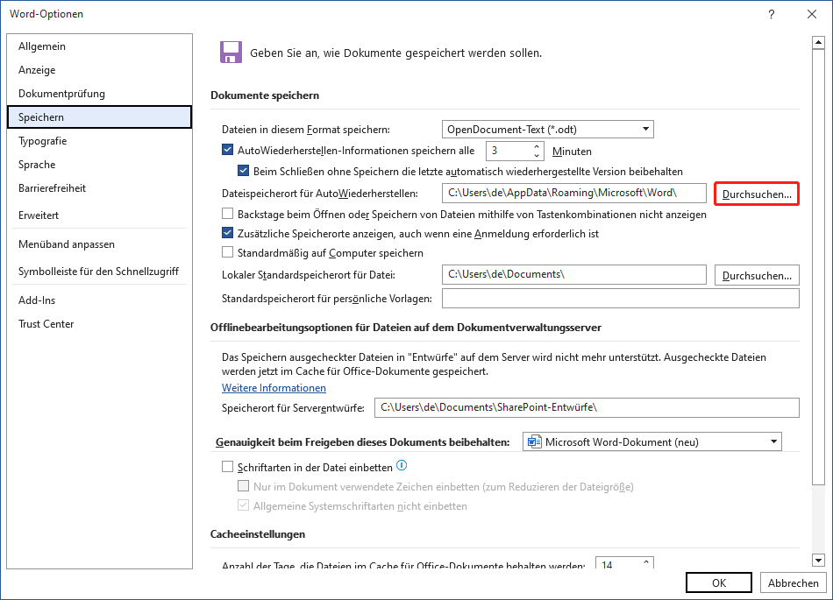Select the Speichern category

coord(99,117)
